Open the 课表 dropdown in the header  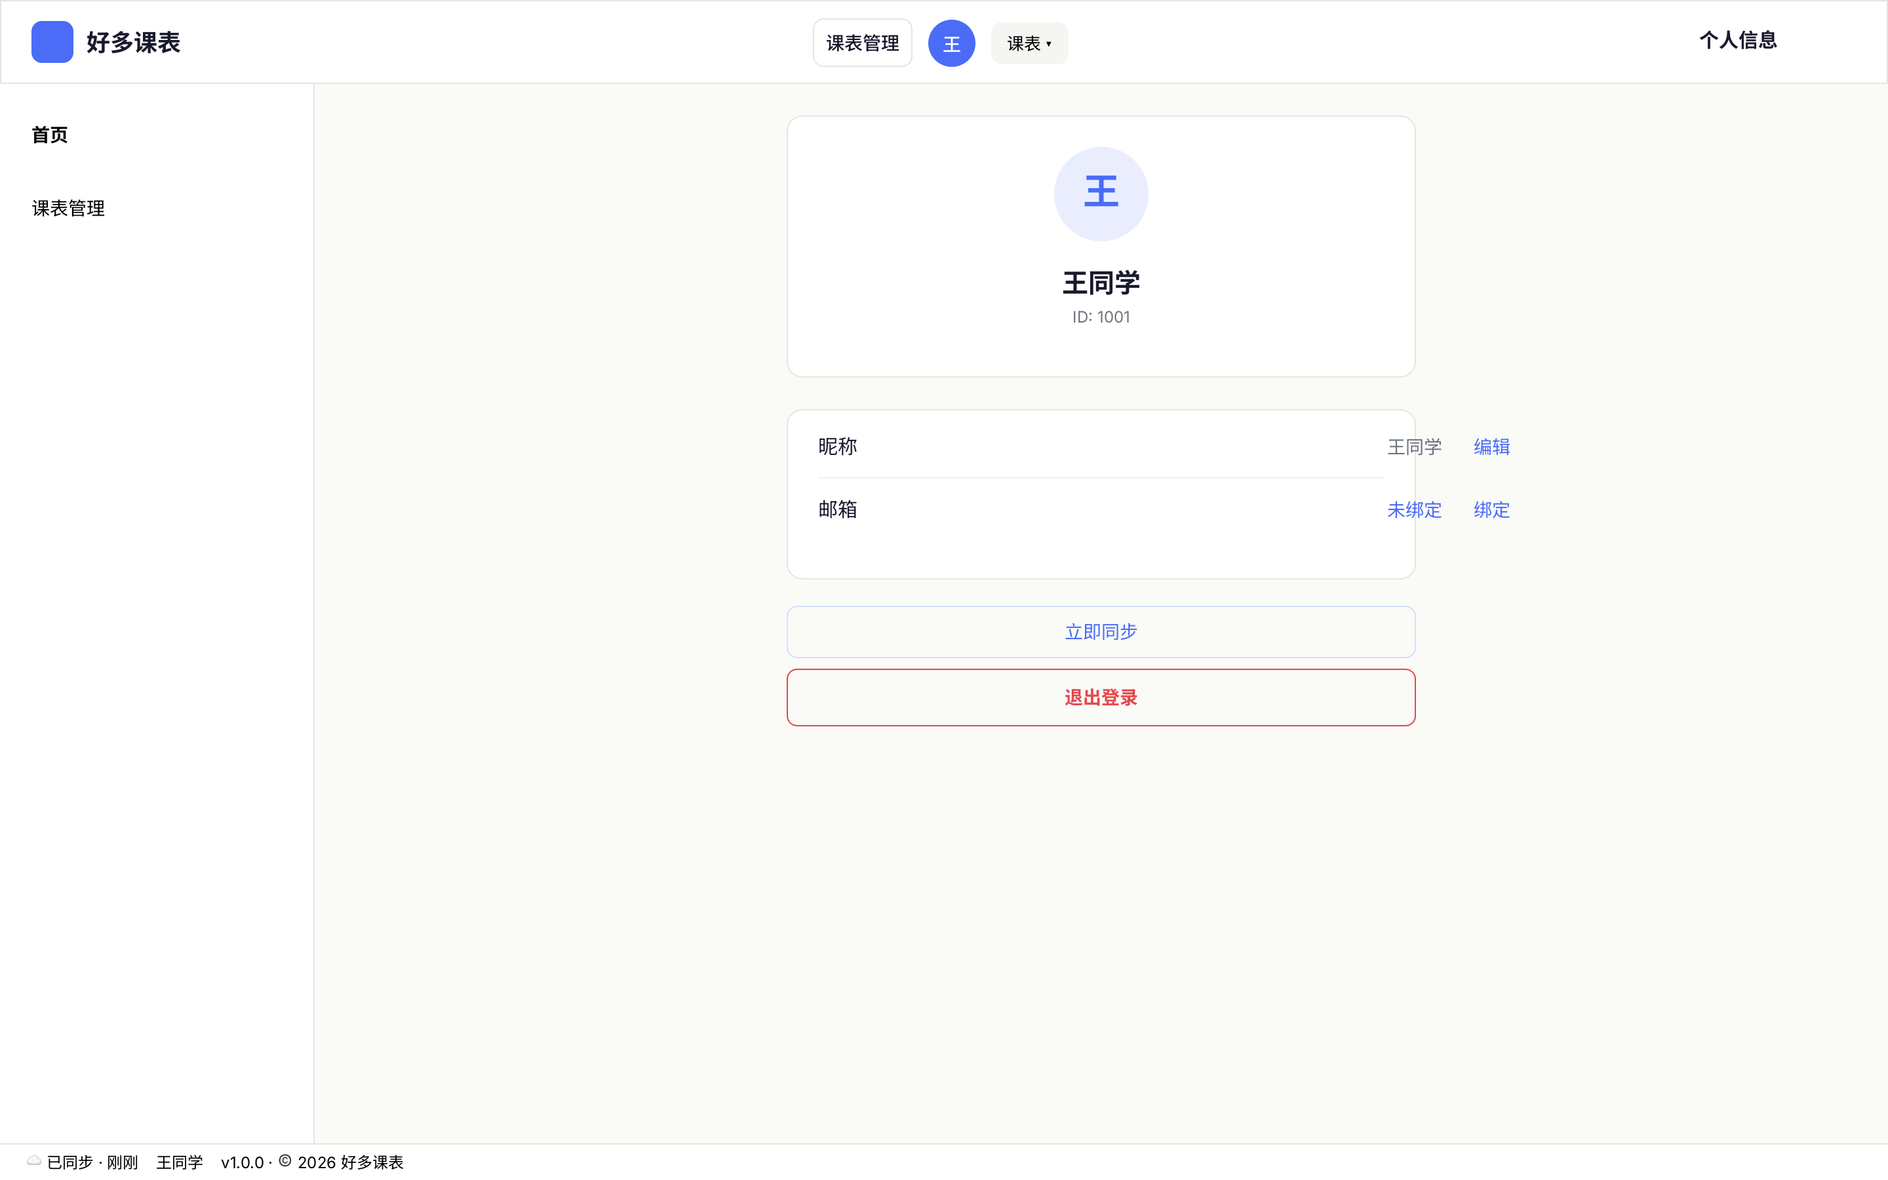[x=1029, y=44]
